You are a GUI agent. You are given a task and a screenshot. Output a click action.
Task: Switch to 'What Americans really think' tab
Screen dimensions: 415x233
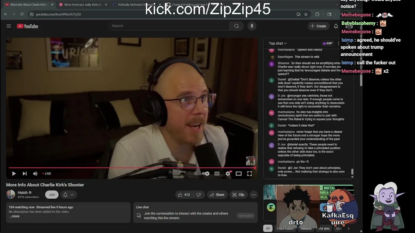(x=83, y=5)
